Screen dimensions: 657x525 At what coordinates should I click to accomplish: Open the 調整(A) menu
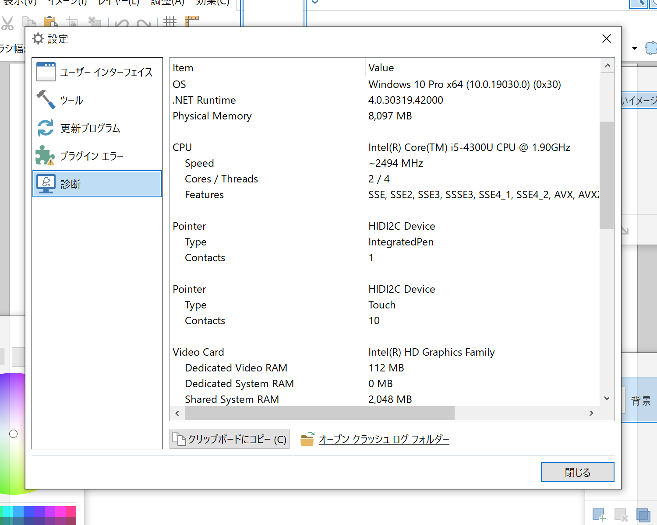click(x=168, y=3)
